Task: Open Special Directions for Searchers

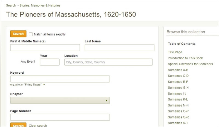Action: coord(190,64)
